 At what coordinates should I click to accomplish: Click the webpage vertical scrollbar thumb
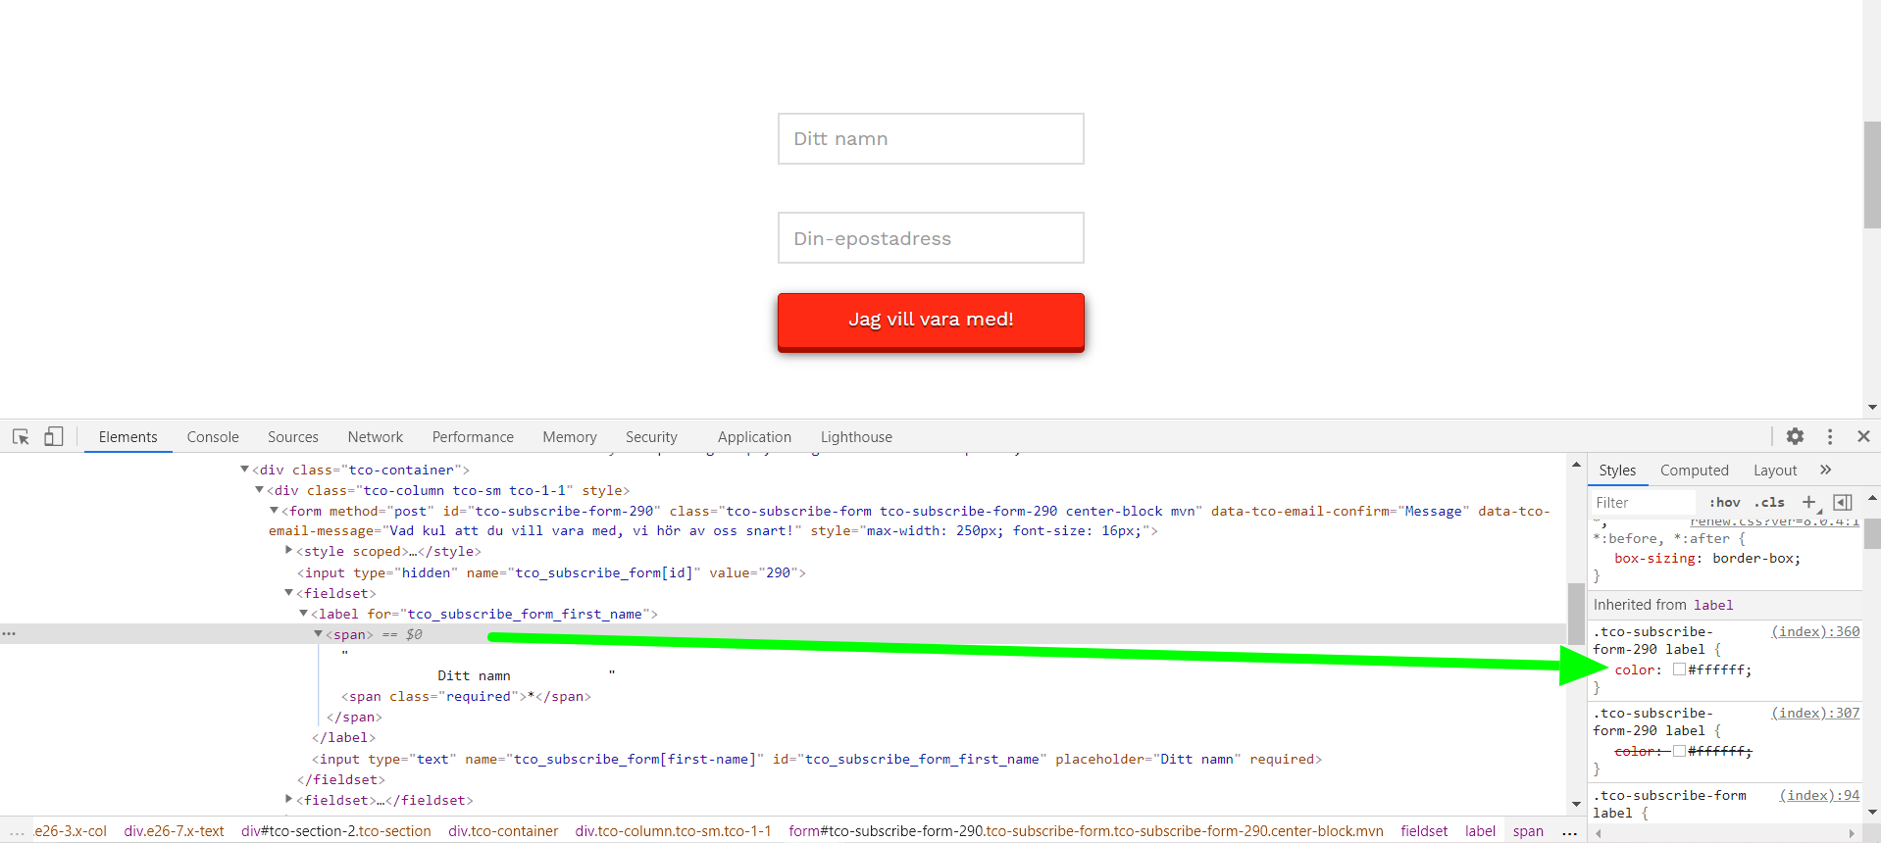pyautogui.click(x=1872, y=174)
